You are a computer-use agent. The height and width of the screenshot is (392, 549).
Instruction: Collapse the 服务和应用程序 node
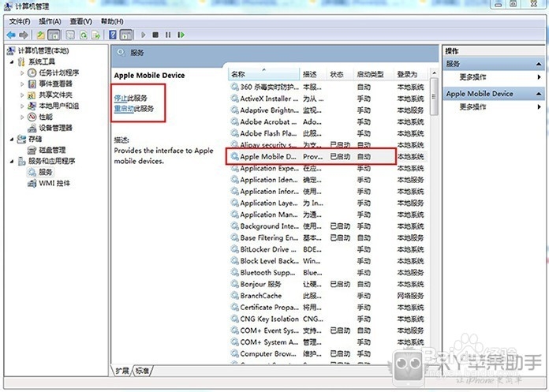click(12, 162)
